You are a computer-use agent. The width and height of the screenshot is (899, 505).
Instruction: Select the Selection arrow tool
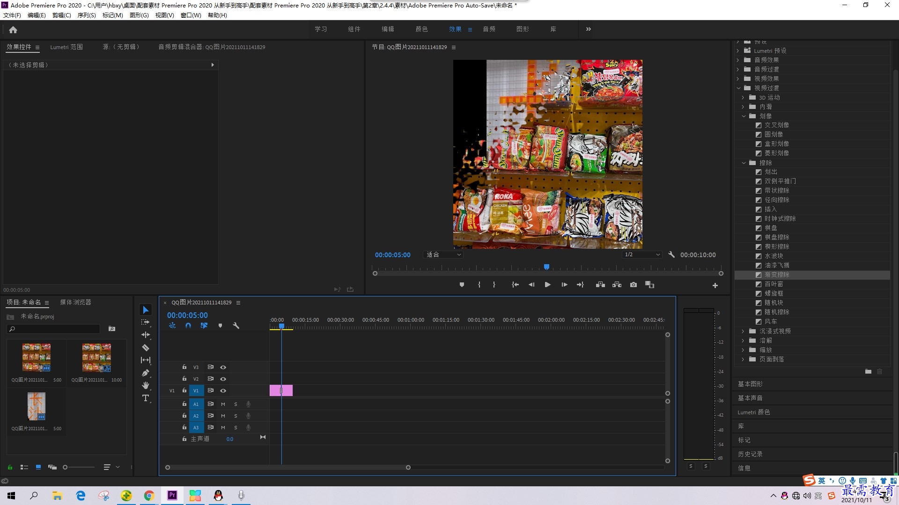tap(146, 310)
